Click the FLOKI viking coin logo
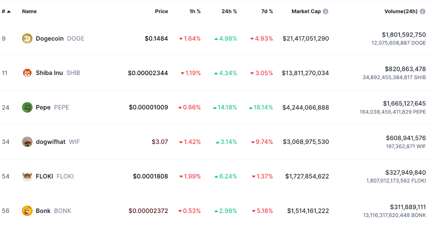The image size is (433, 228). (x=27, y=176)
